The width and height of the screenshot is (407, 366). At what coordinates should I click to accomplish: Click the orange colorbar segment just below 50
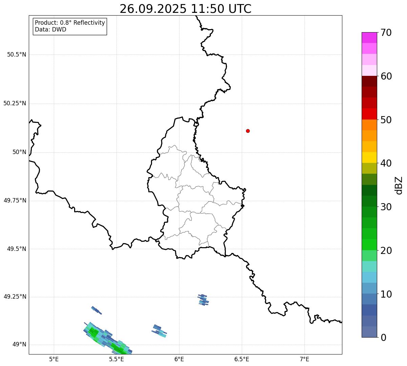(x=369, y=125)
